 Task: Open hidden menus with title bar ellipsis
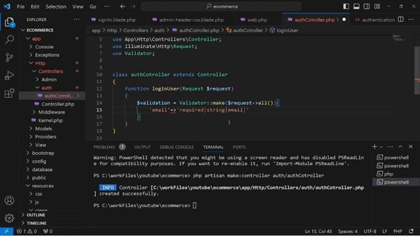point(106,7)
